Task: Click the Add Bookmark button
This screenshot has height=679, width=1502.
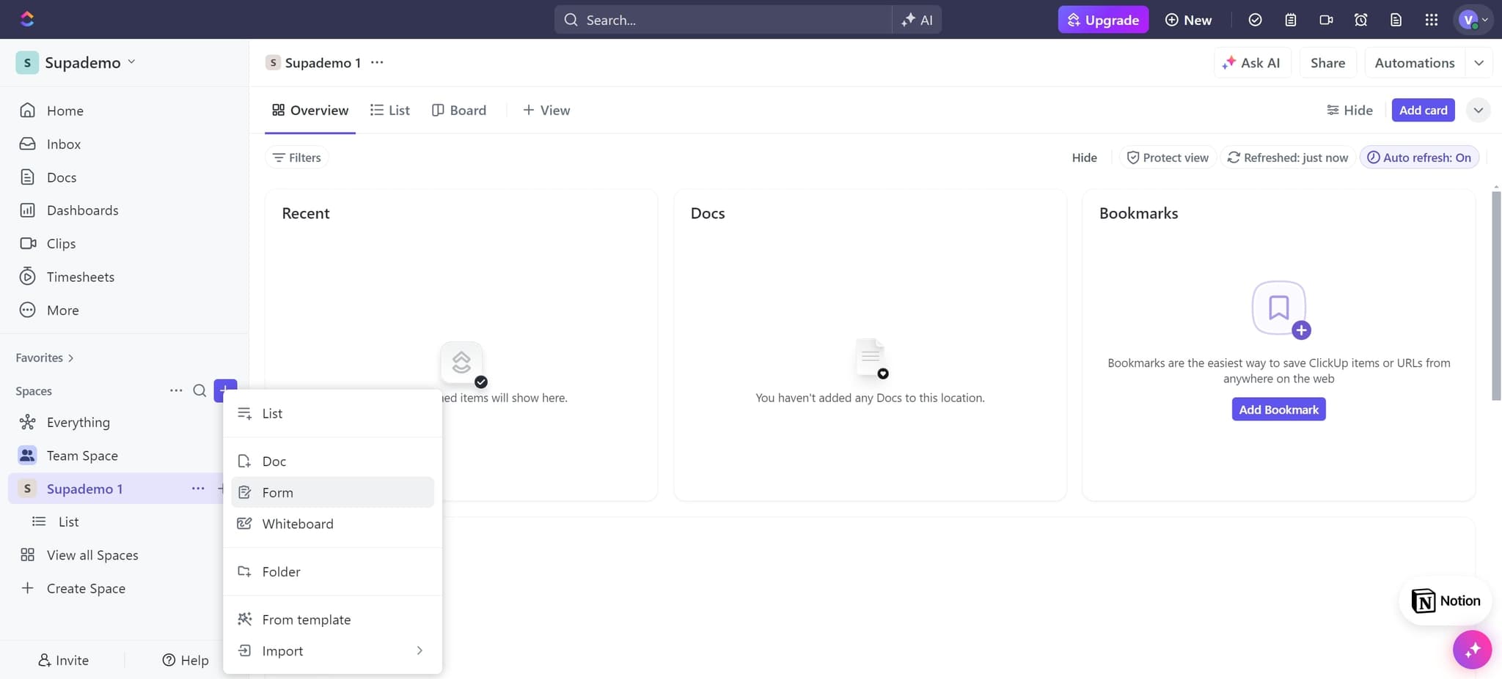Action: 1278,409
